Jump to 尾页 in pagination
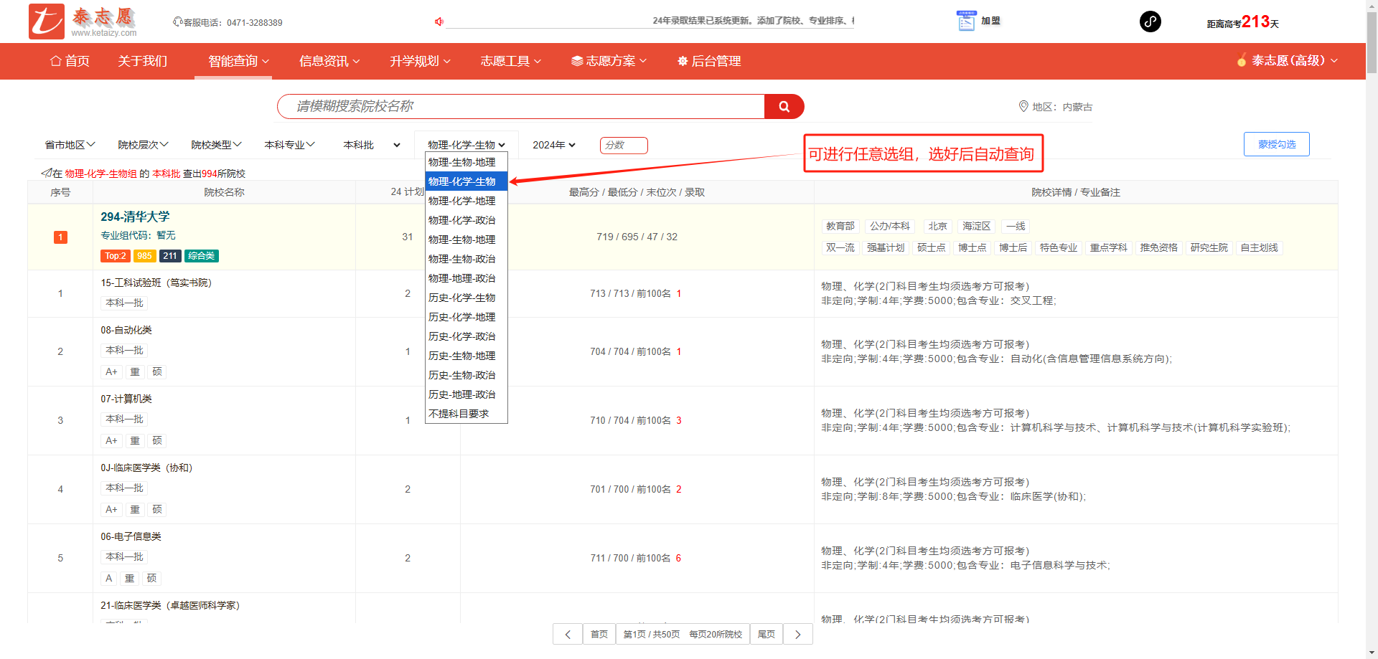Screen dimensions: 1378x659 point(766,635)
